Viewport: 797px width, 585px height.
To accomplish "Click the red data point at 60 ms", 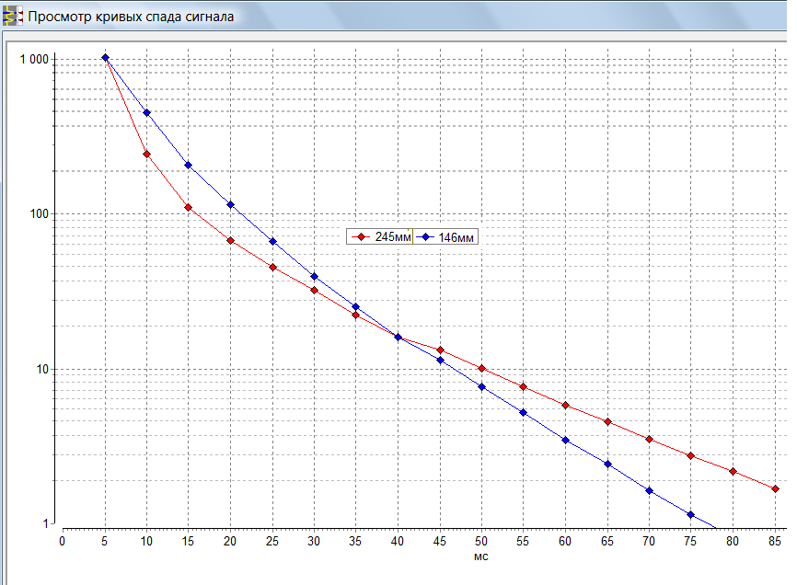I will tap(566, 406).
